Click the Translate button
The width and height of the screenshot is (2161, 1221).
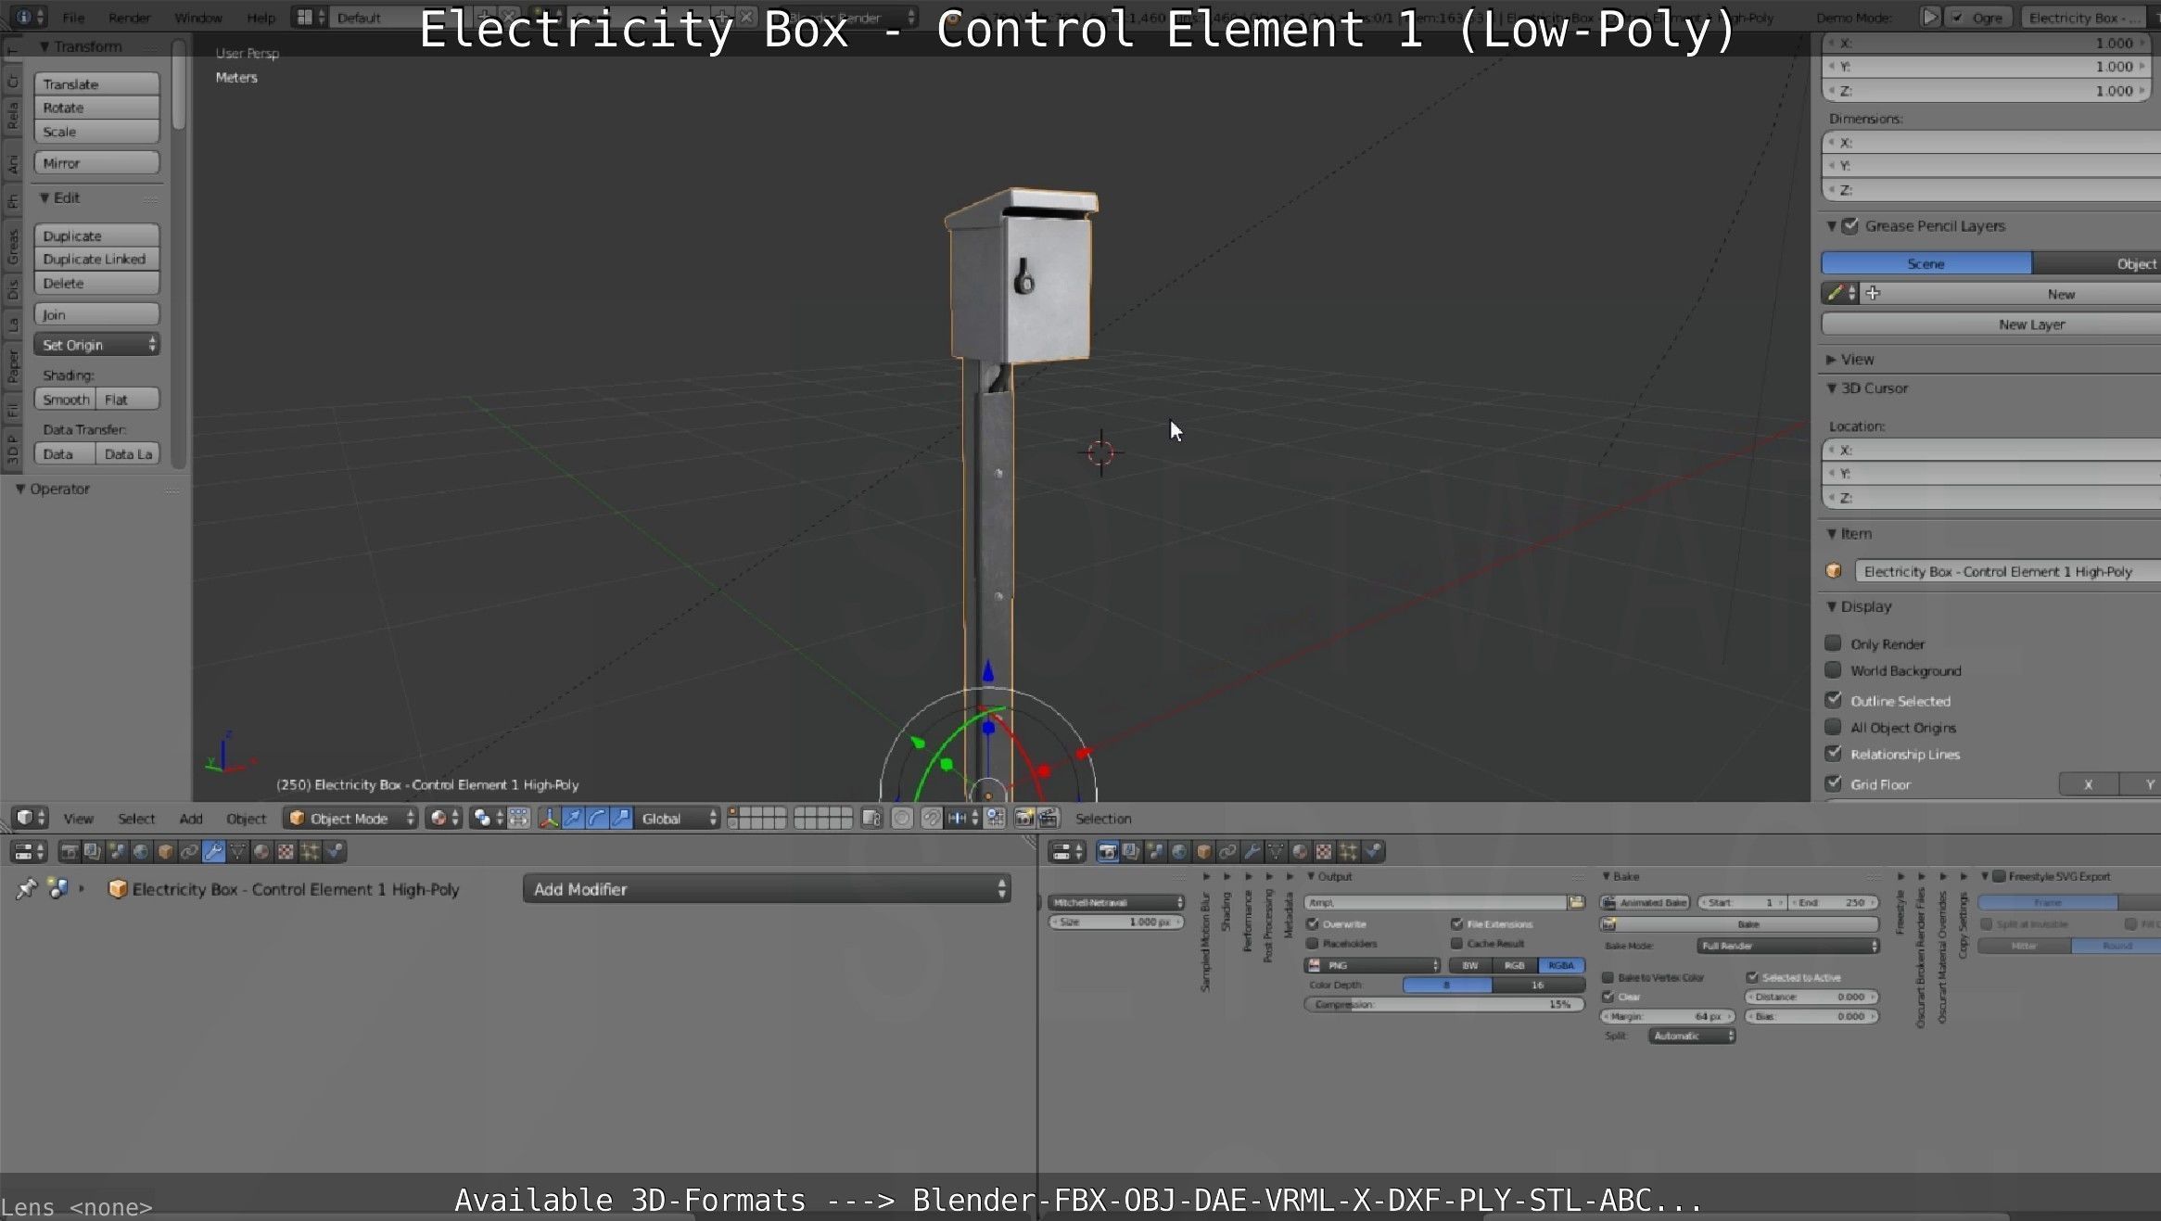coord(96,83)
